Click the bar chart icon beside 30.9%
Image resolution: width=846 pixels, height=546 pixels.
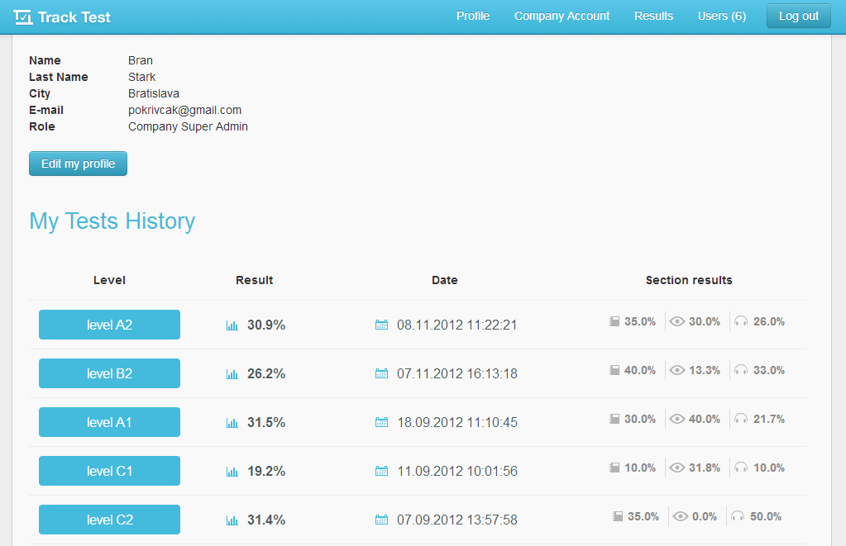[232, 325]
